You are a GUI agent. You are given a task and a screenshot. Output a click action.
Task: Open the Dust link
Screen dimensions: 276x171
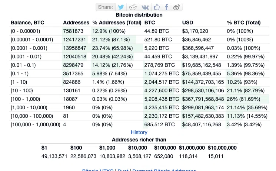123,170
